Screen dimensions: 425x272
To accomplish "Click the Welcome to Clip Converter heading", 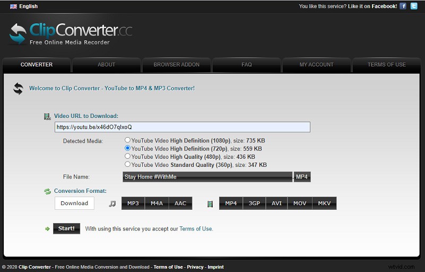I will [112, 89].
